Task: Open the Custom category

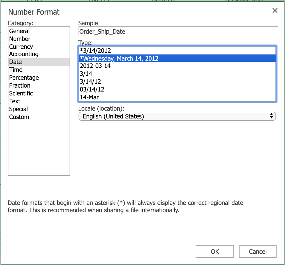Action: tap(19, 117)
